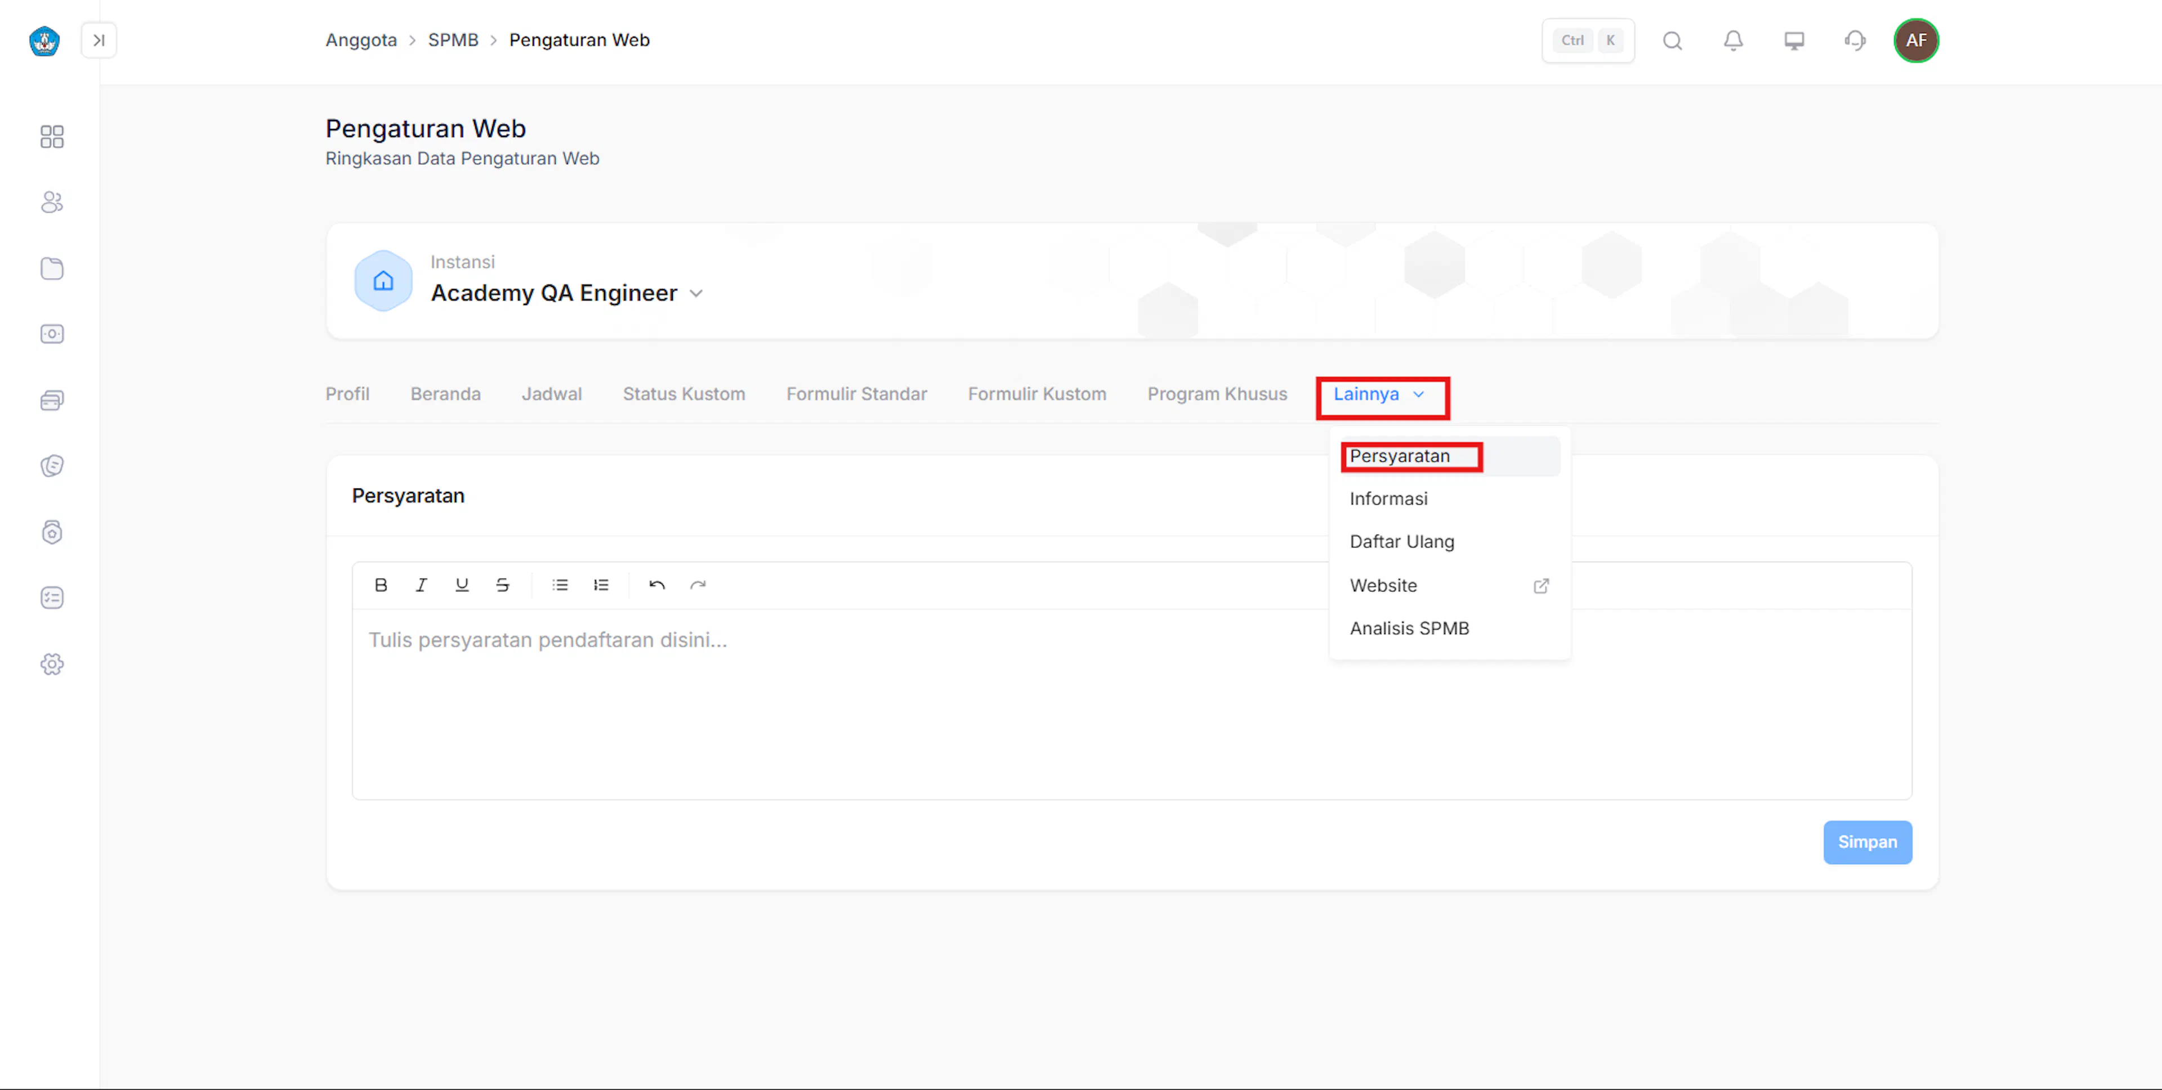The height and width of the screenshot is (1090, 2162).
Task: Select Persyaratan in the dropdown menu
Action: tap(1450, 456)
